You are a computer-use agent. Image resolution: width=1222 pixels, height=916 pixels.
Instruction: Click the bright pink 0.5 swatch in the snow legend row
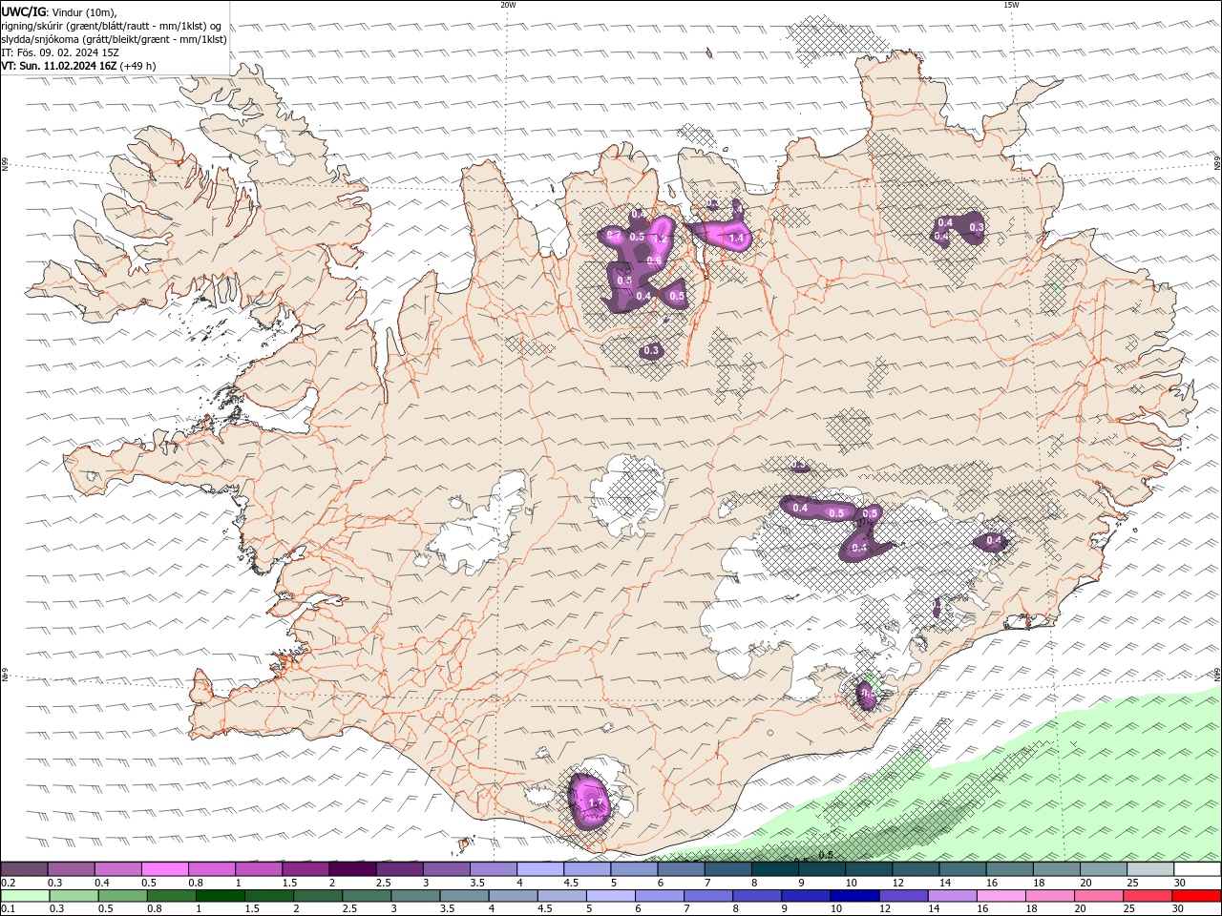[164, 869]
